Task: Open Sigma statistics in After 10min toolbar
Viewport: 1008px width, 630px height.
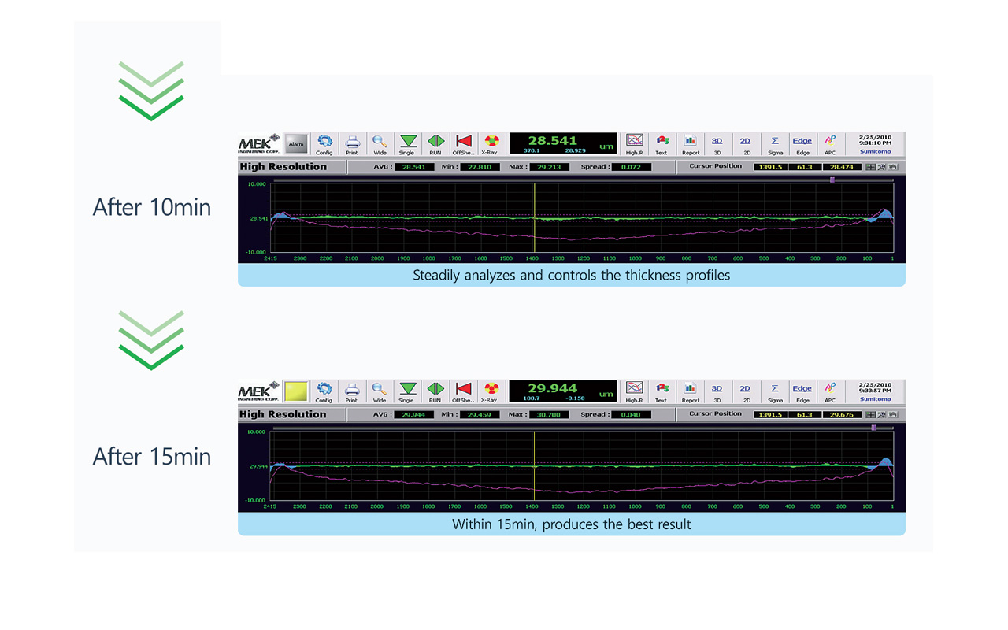Action: tap(775, 143)
